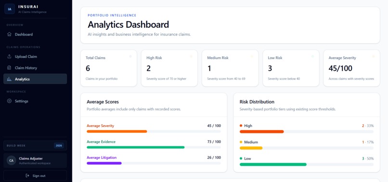Click the Upload Claim upload icon

pyautogui.click(x=10, y=56)
